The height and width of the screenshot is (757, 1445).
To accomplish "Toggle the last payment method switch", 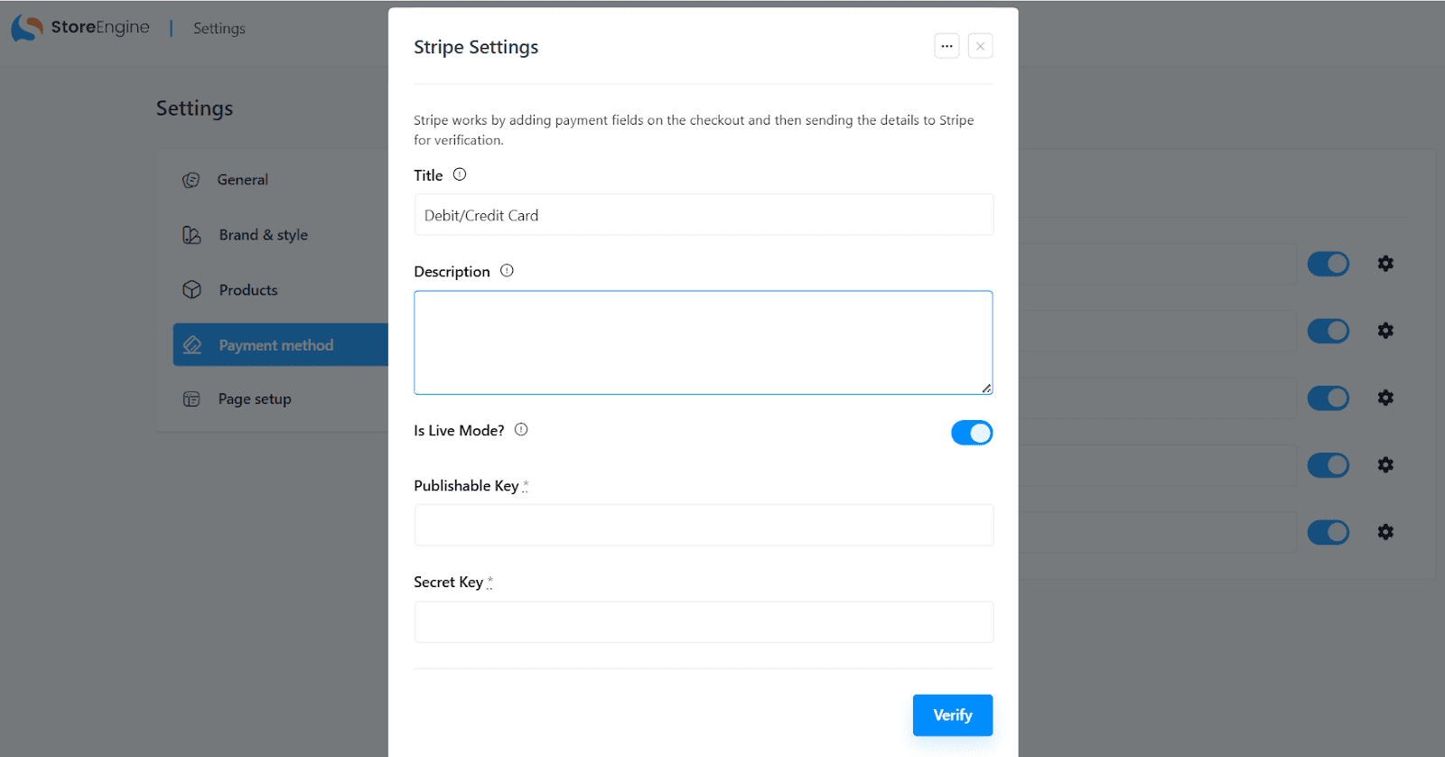I will [1328, 532].
